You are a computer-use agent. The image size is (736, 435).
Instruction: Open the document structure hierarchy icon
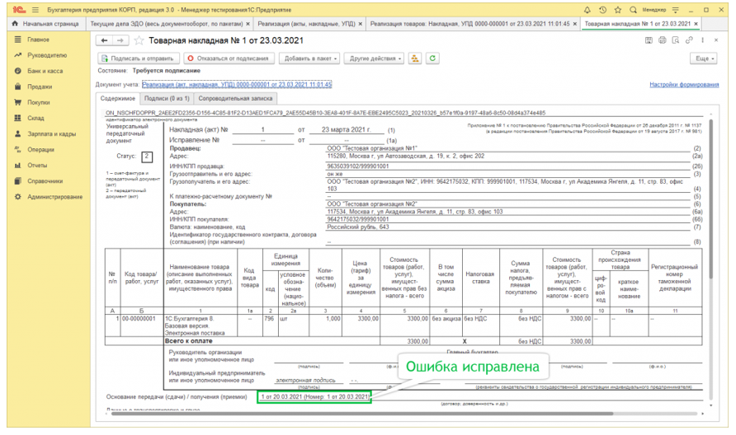click(x=415, y=58)
